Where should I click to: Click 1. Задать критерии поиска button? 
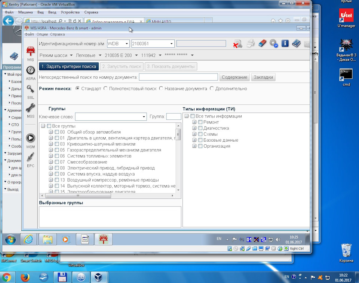coord(69,66)
